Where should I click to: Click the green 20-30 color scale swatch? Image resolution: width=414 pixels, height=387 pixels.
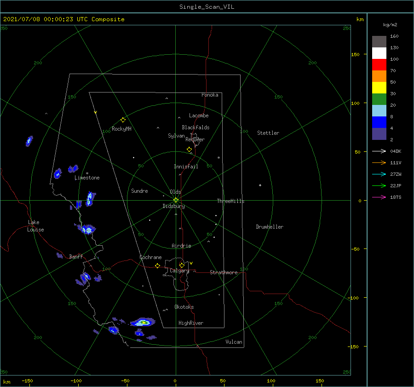(x=379, y=99)
